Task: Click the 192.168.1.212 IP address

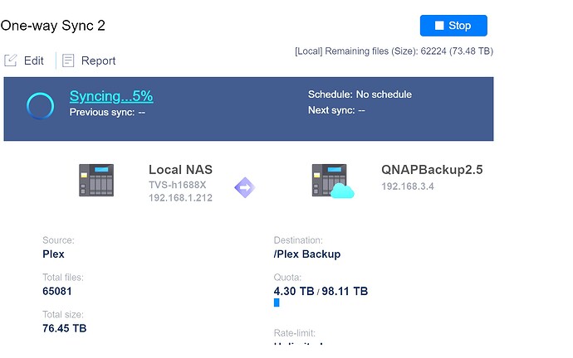Action: (180, 198)
